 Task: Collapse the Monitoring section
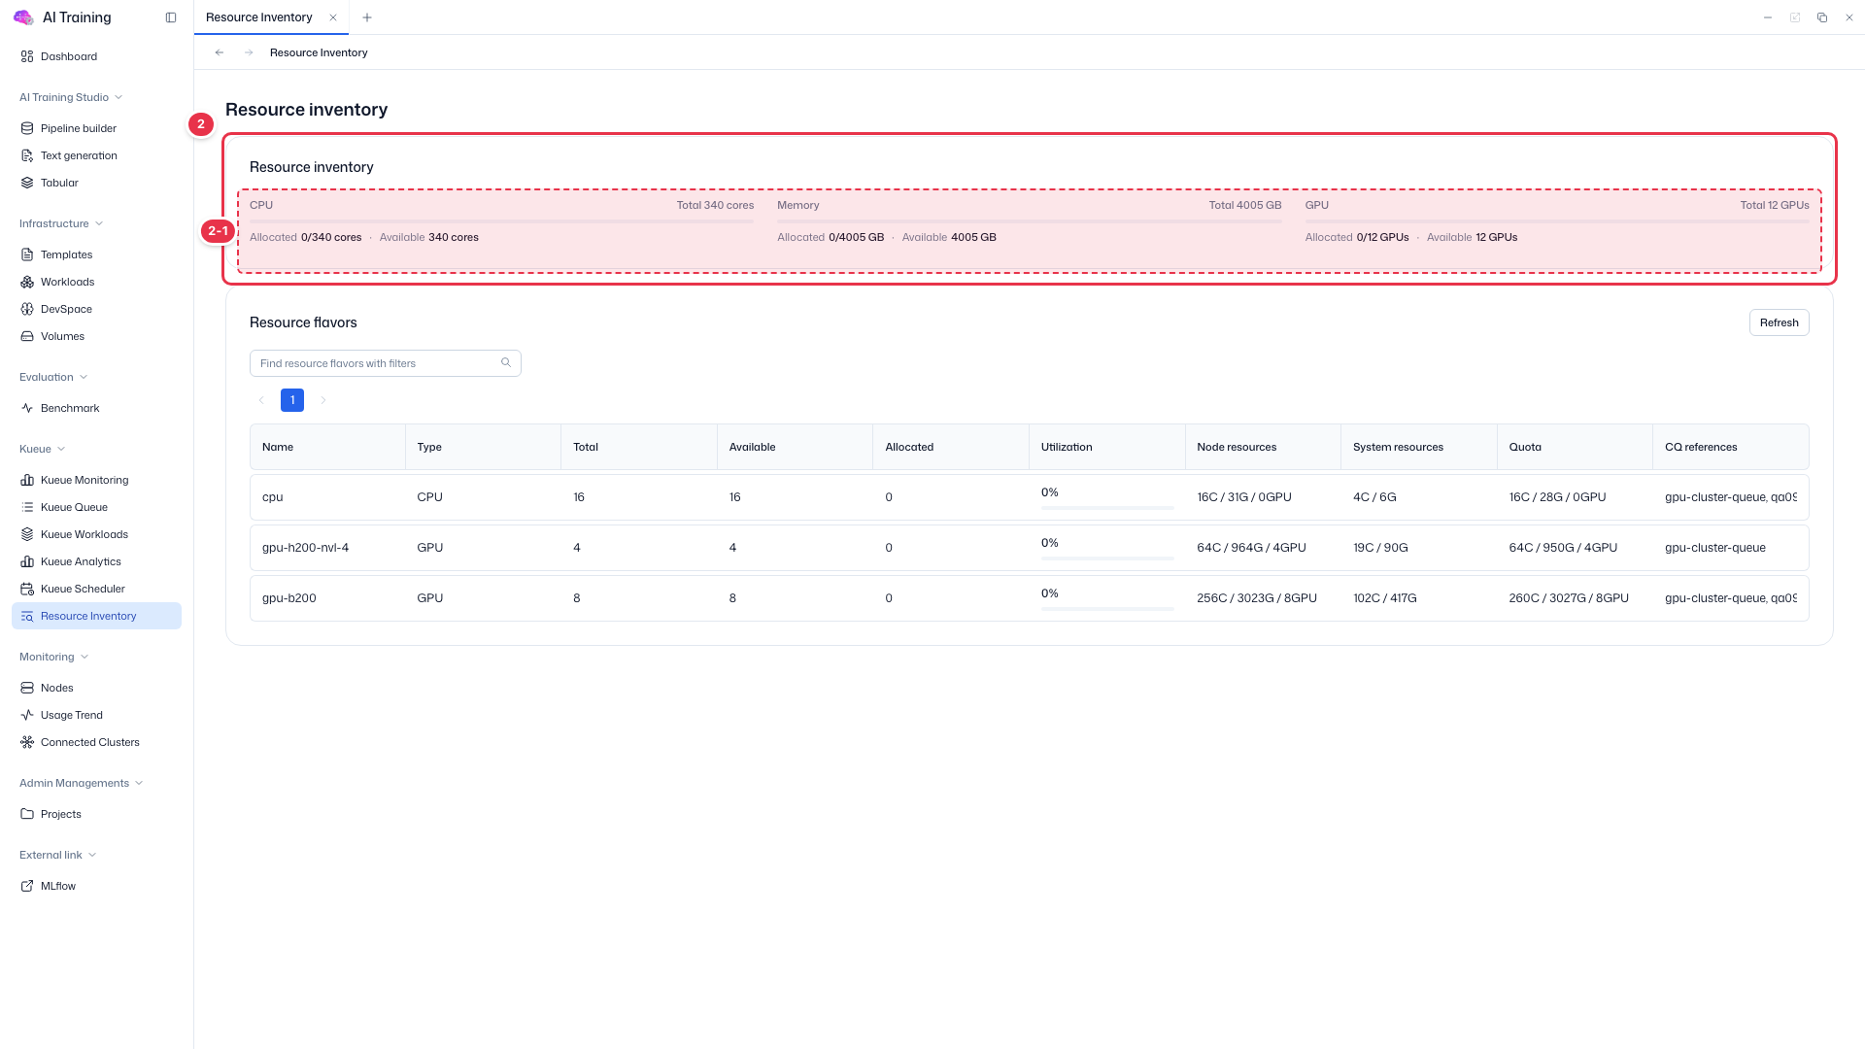[54, 657]
